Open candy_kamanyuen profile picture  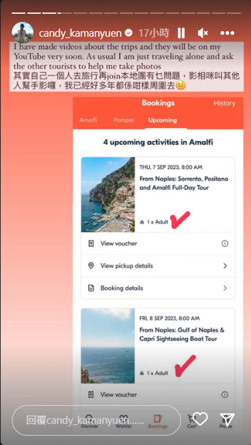(23, 33)
